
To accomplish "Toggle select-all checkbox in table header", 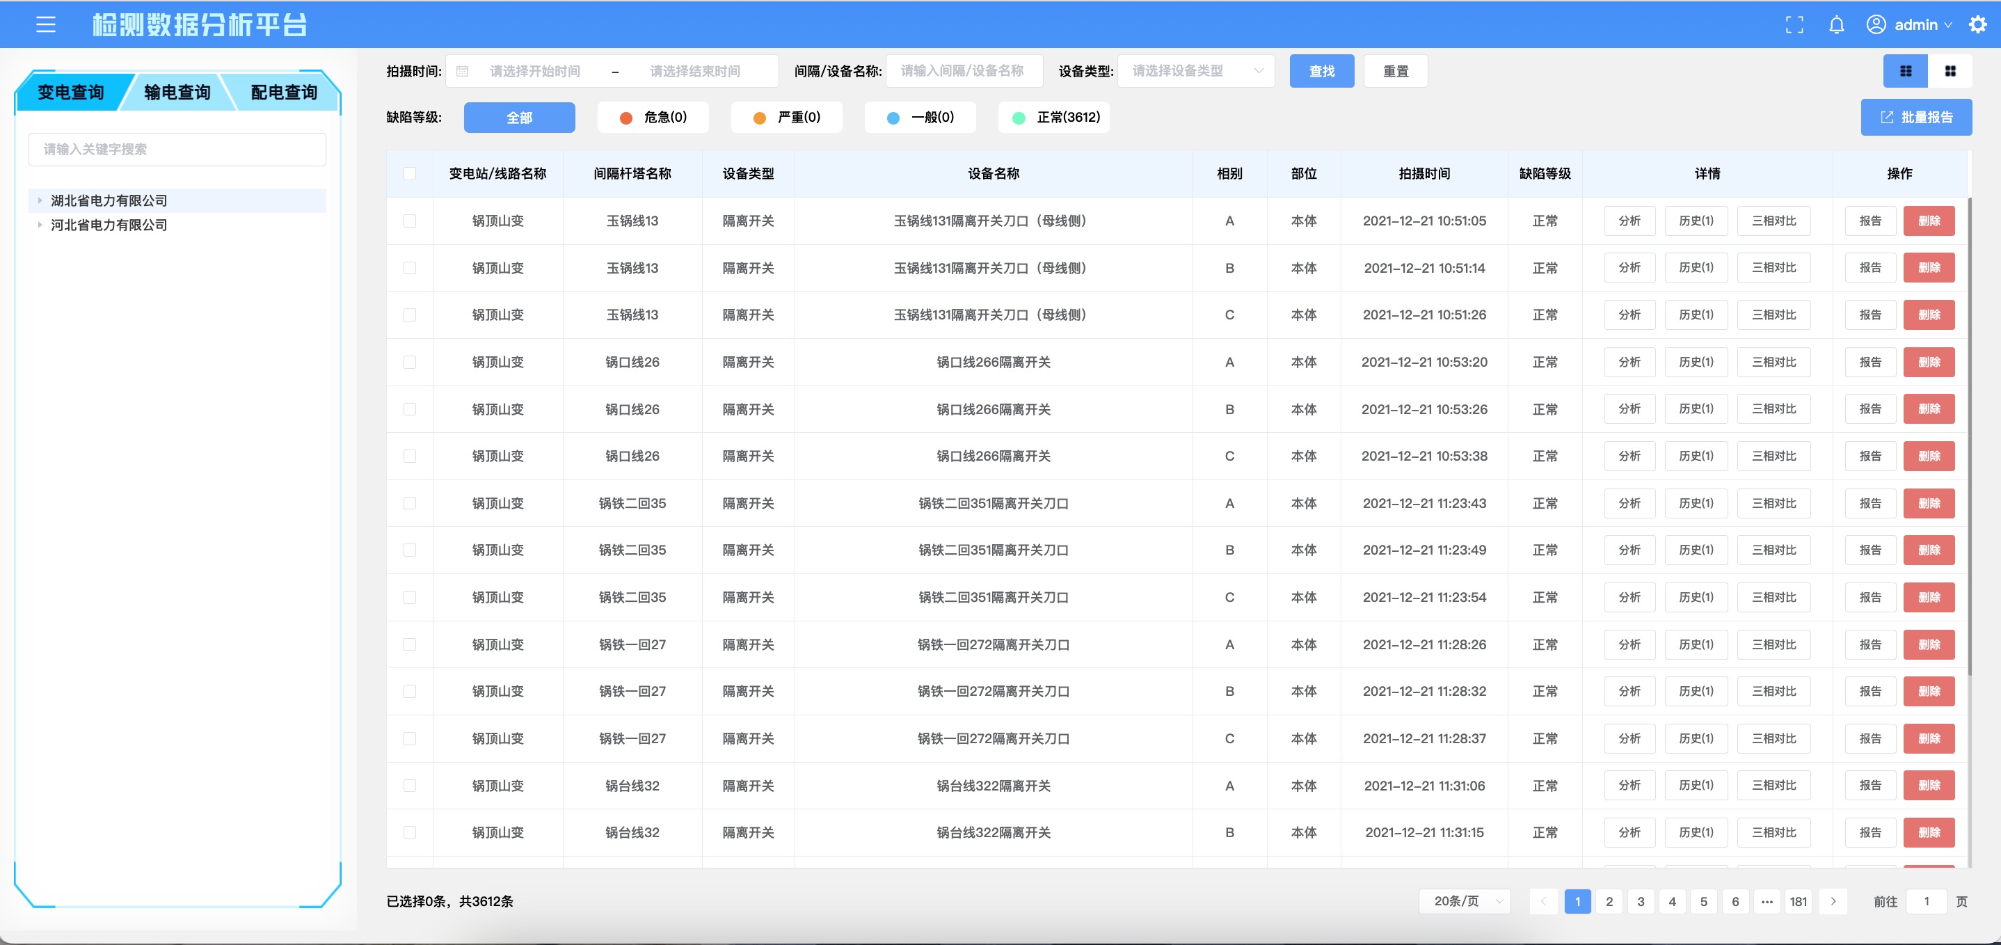I will click(x=409, y=173).
